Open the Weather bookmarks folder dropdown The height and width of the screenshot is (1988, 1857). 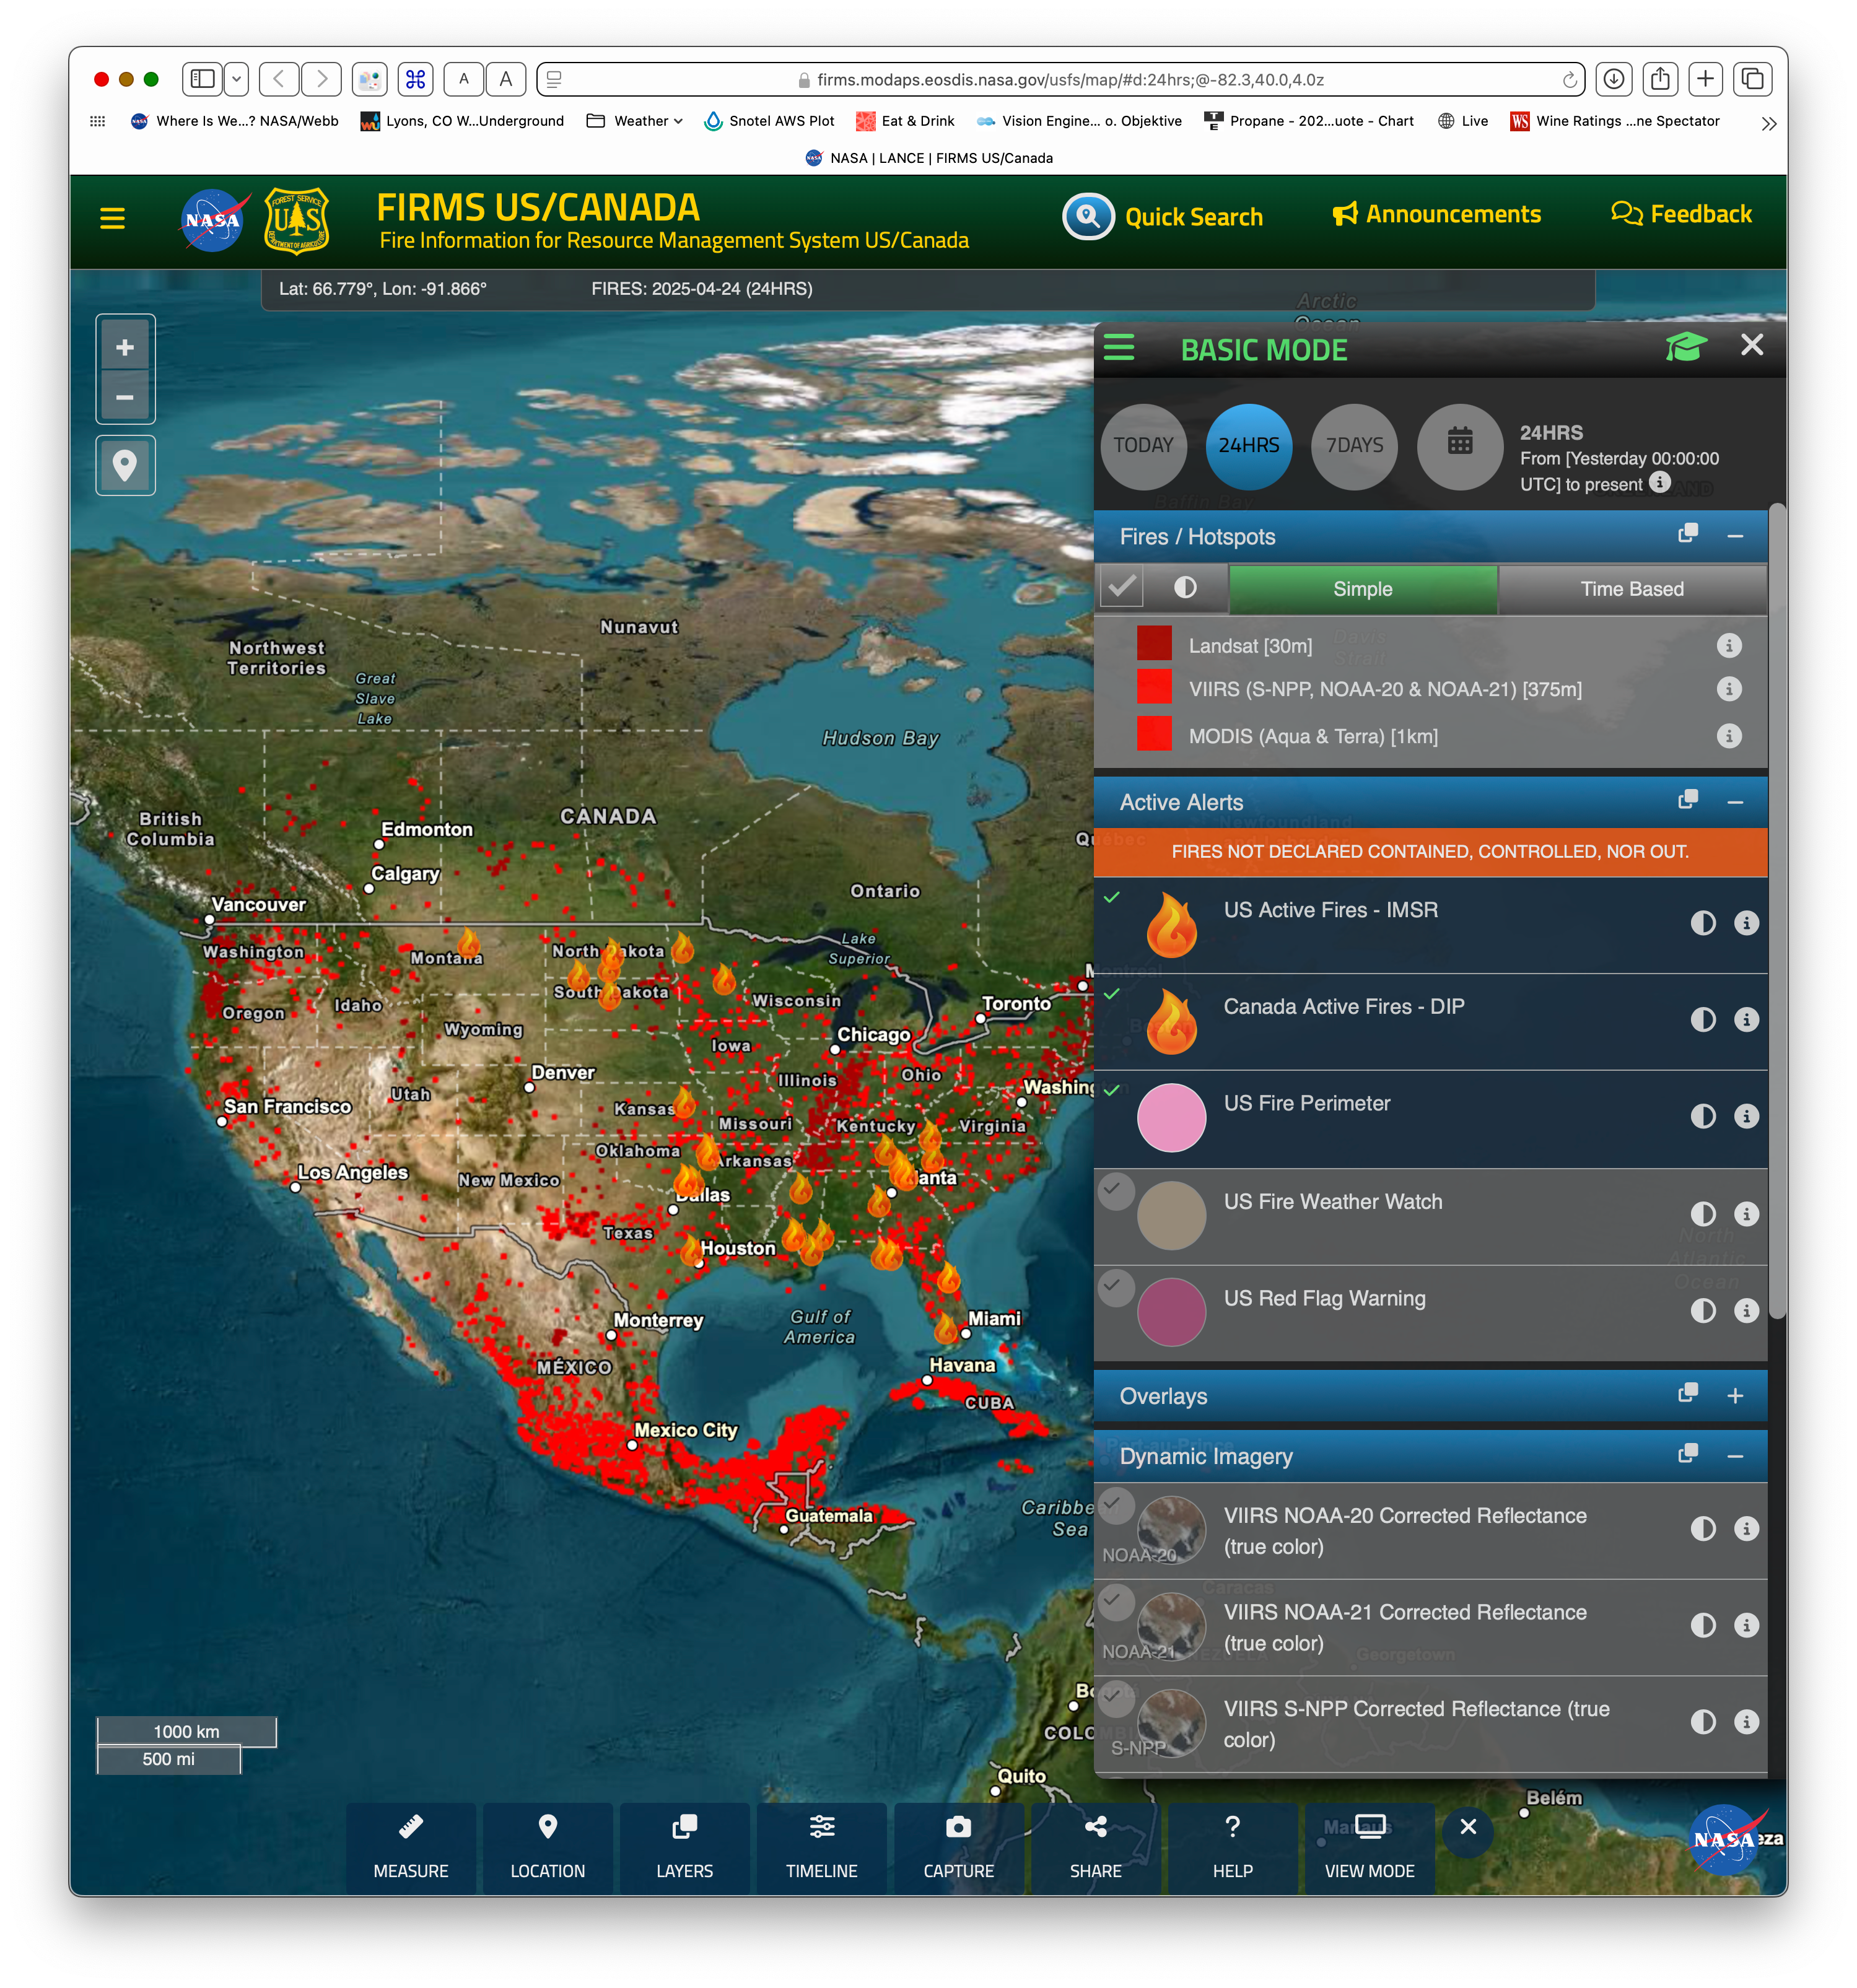(x=635, y=121)
